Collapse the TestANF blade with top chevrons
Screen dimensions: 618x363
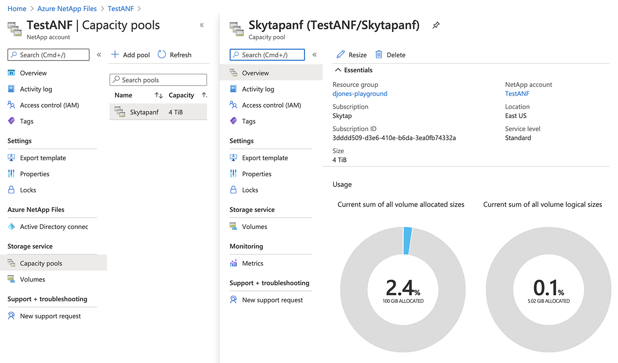(x=202, y=25)
